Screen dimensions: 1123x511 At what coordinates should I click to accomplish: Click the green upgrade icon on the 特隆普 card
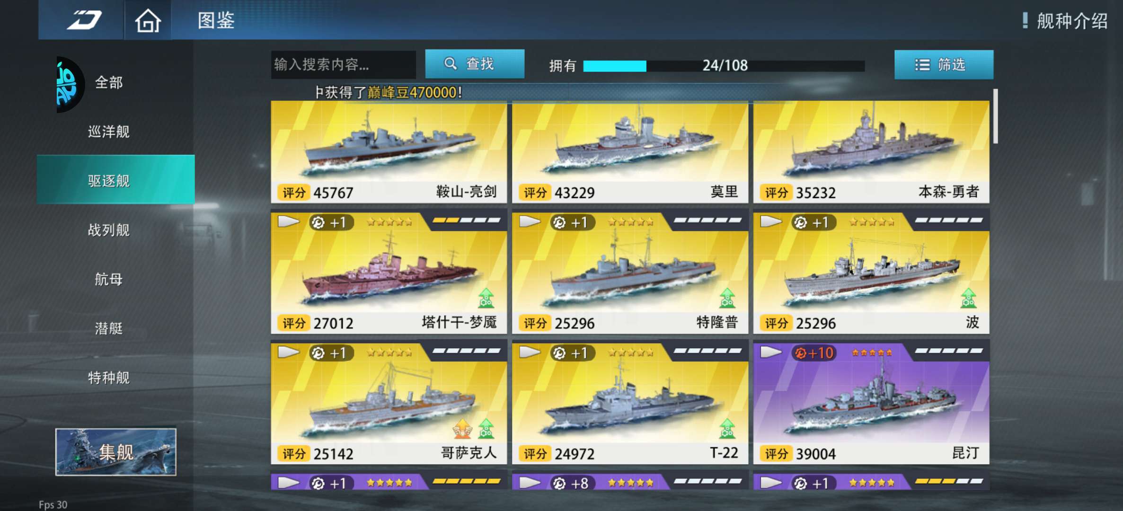tap(727, 298)
